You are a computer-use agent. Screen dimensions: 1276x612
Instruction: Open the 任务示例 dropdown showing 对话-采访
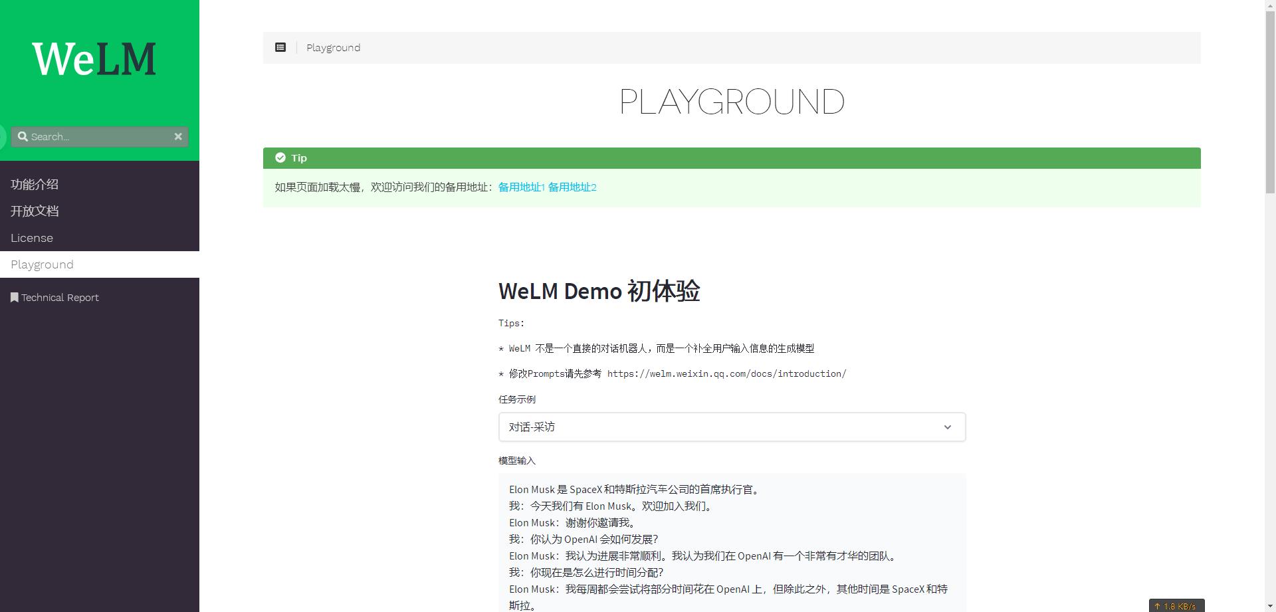[732, 427]
